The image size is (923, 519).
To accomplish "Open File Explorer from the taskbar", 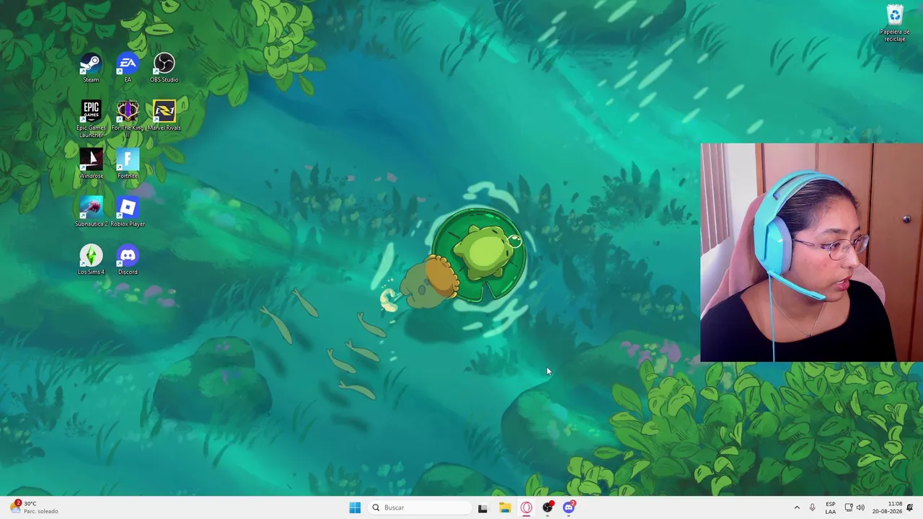I will pyautogui.click(x=505, y=507).
